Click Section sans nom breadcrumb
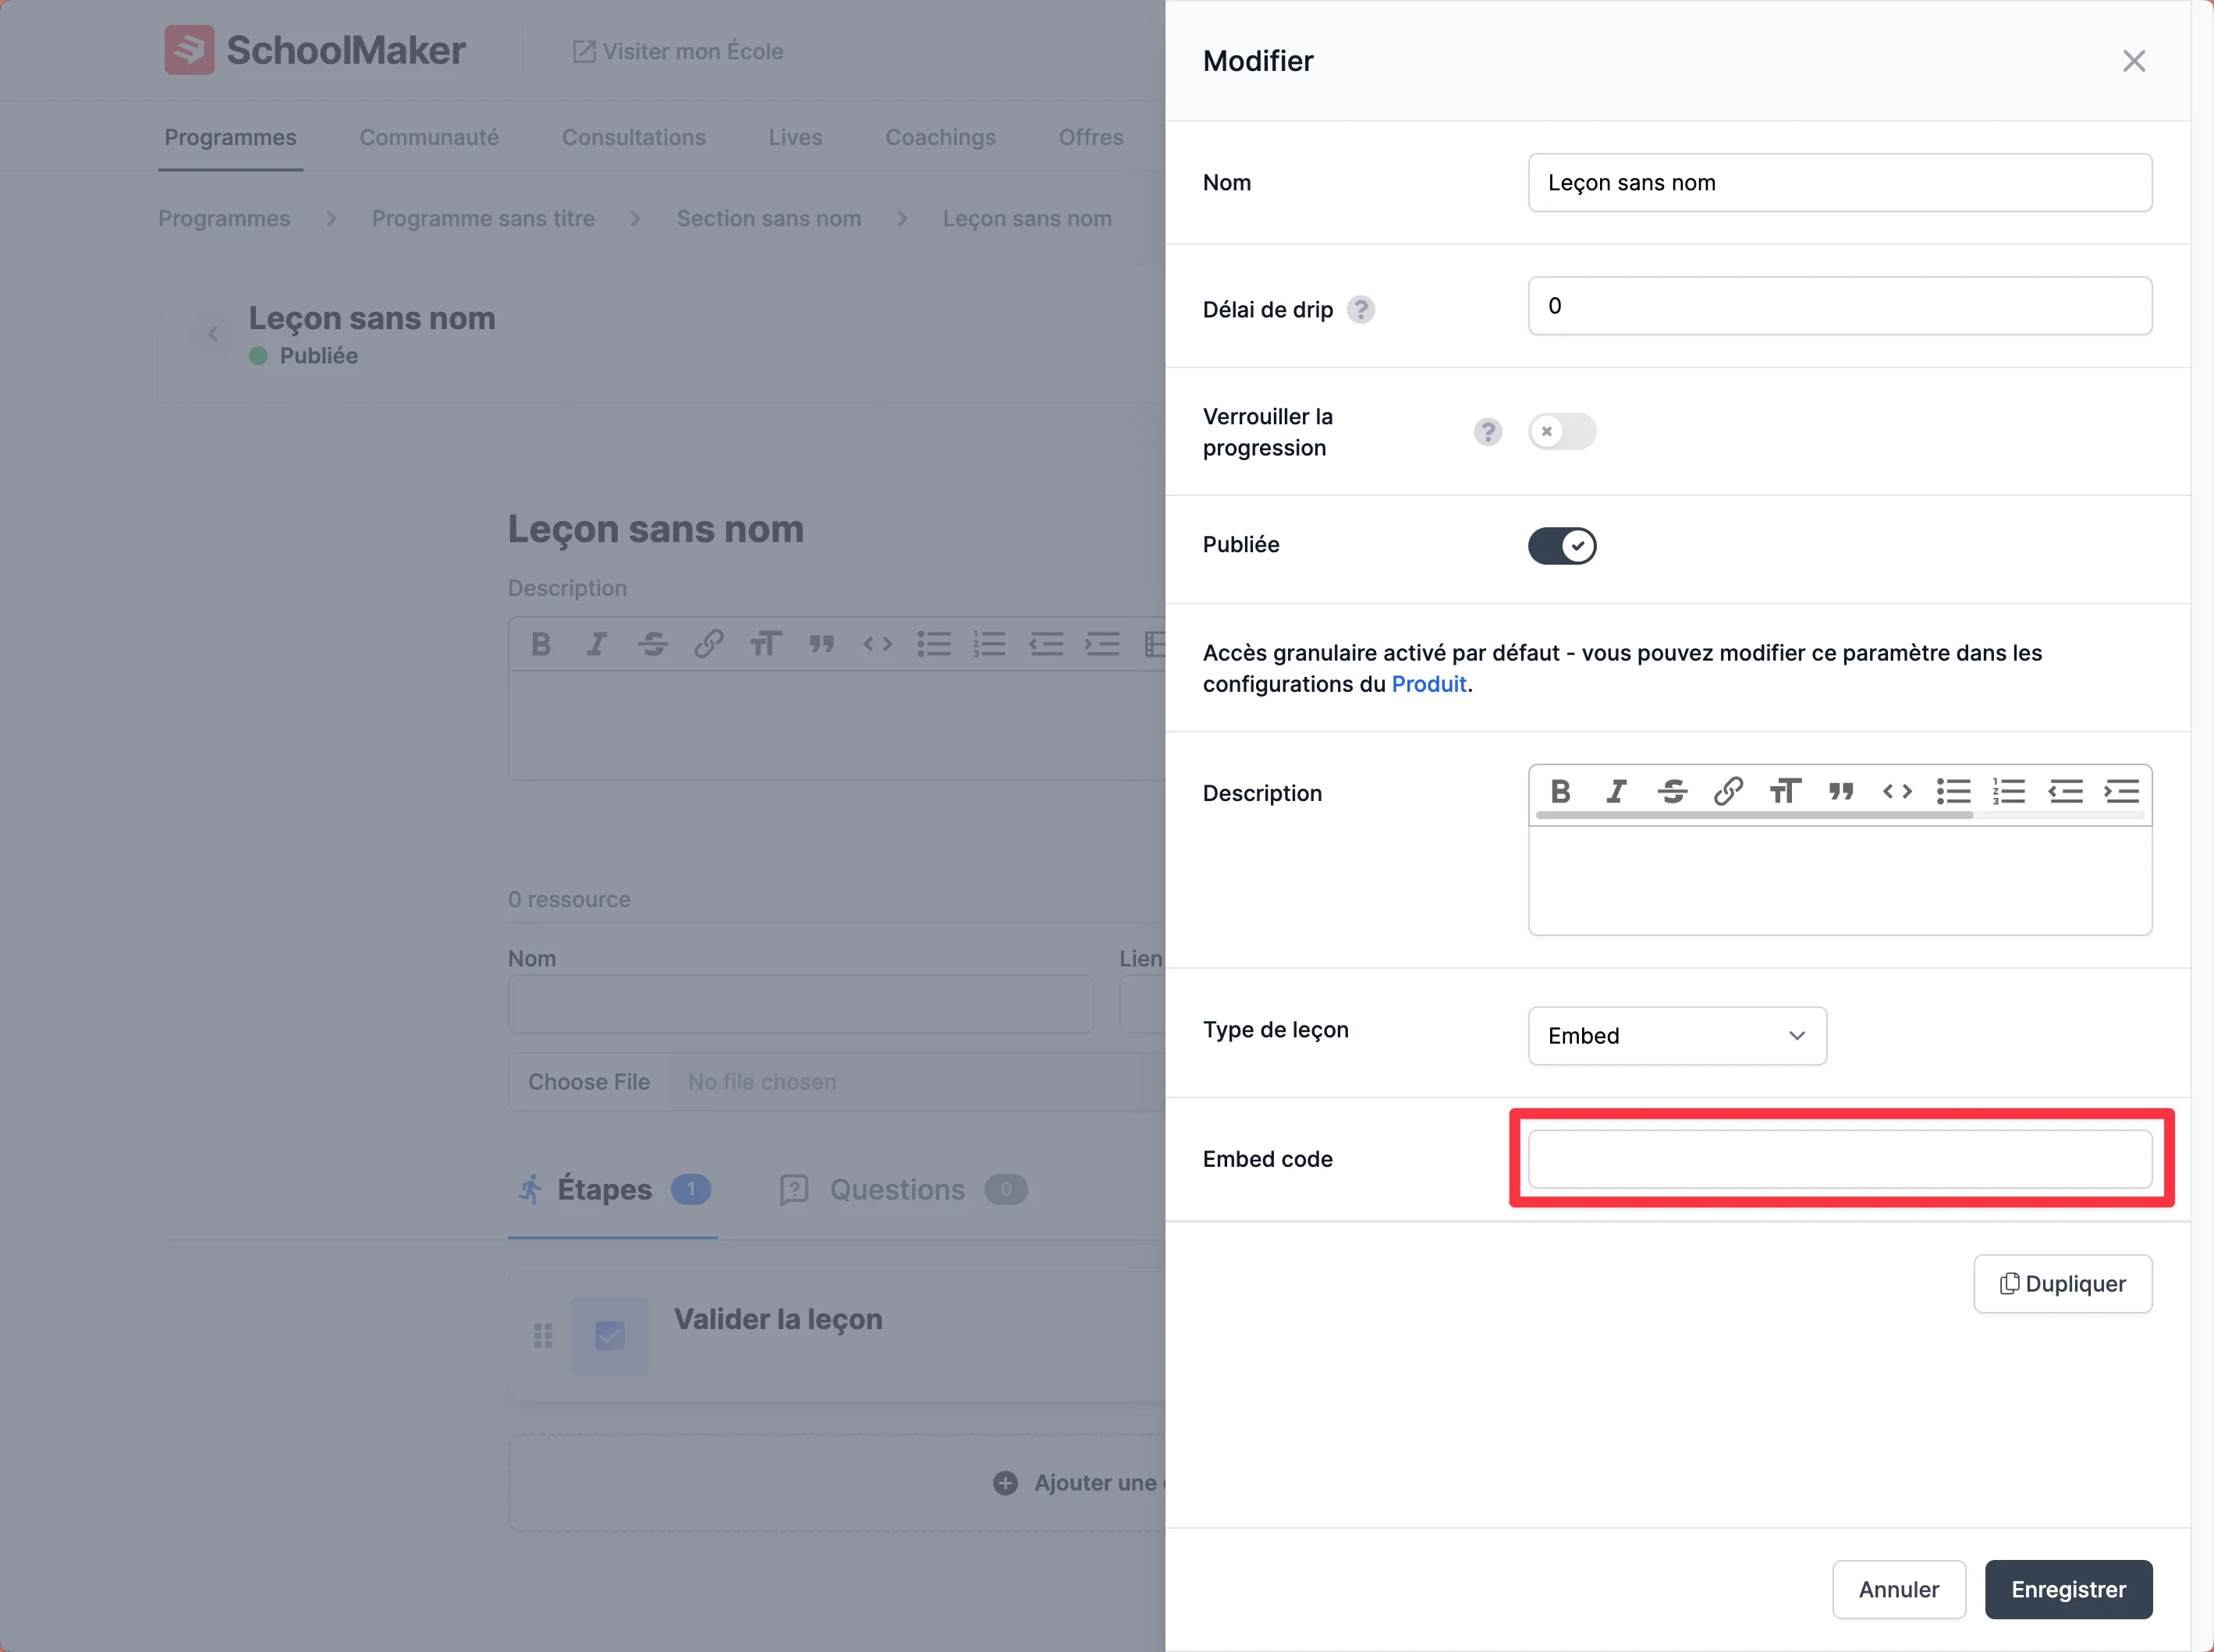The width and height of the screenshot is (2214, 1652). point(768,218)
